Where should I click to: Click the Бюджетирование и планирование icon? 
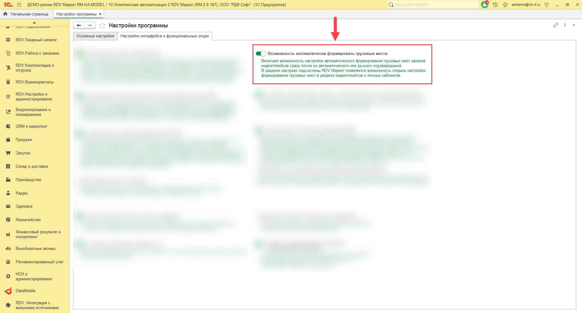[8, 112]
